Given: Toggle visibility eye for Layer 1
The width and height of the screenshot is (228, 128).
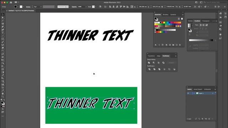Looking at the screenshot, I should [188, 93].
